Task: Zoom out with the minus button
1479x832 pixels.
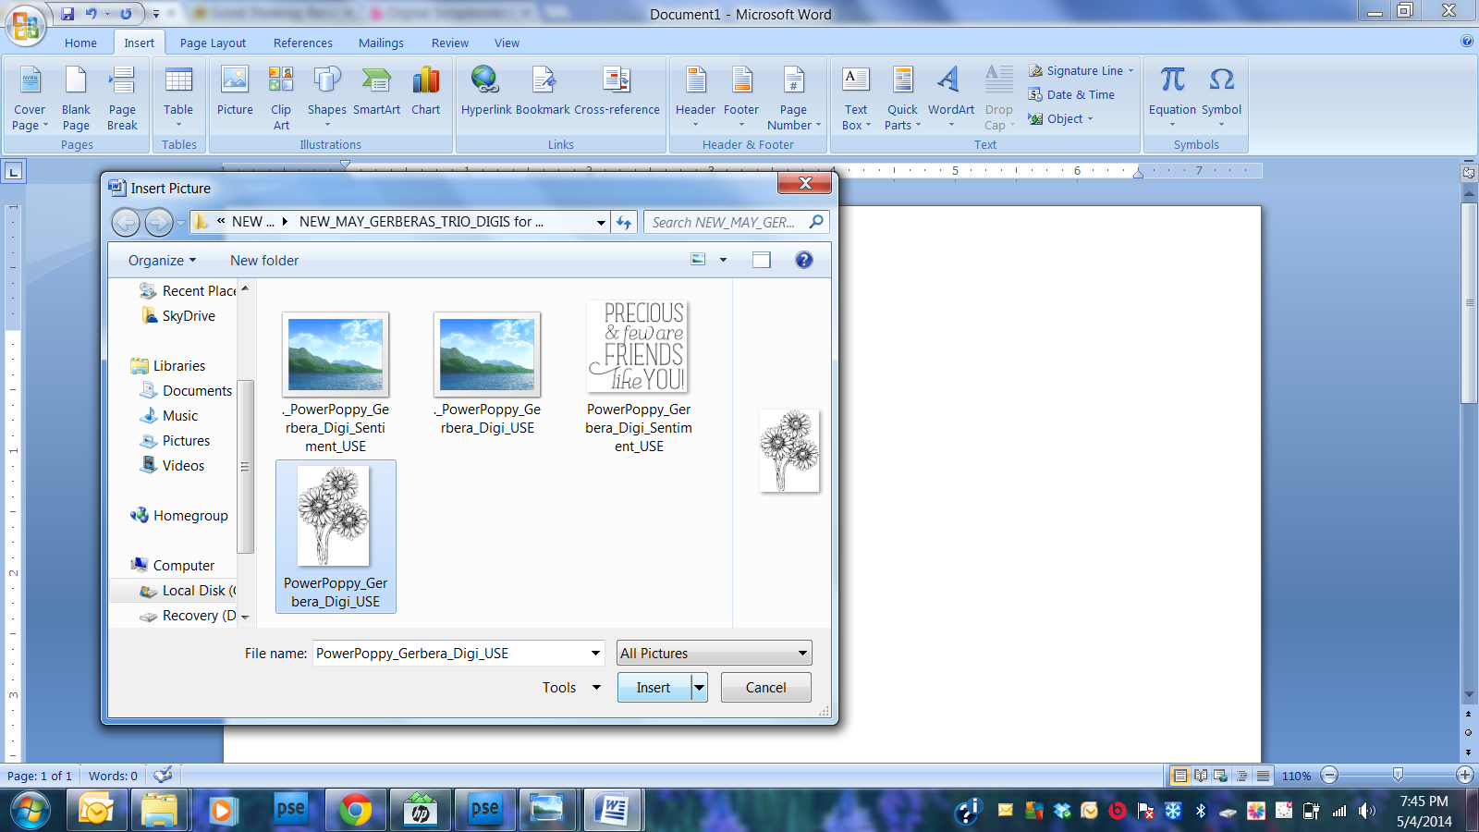Action: click(x=1329, y=775)
